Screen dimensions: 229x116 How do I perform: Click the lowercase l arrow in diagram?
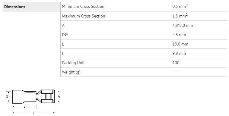pyautogui.click(x=24, y=107)
